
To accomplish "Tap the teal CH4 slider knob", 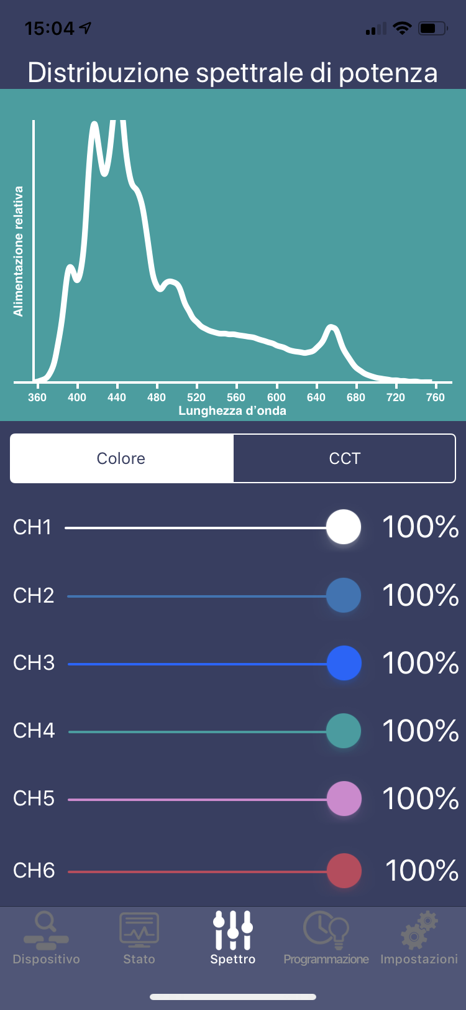I will (344, 731).
